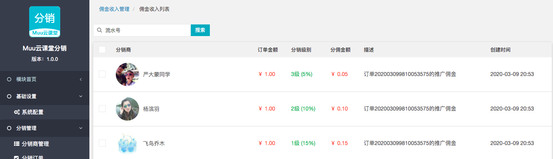The width and height of the screenshot is (553, 159).
Task: Click the check icon beside 分销订单
Action: coord(17,157)
